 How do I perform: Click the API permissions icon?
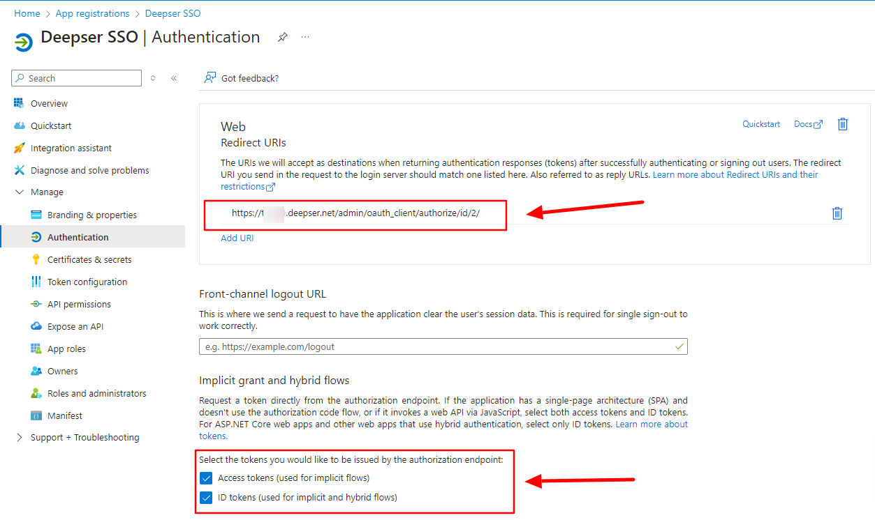[x=36, y=304]
